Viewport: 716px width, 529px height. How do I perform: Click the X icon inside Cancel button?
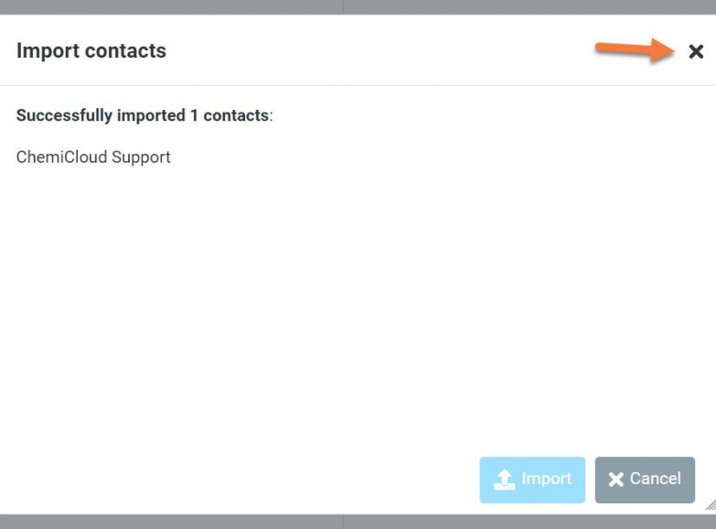pos(615,480)
